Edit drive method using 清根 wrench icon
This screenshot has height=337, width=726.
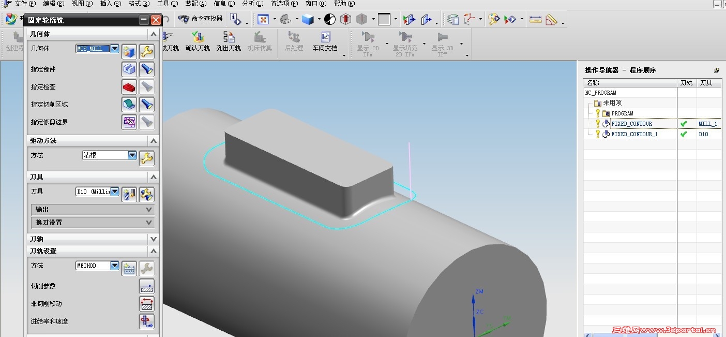pyautogui.click(x=147, y=158)
